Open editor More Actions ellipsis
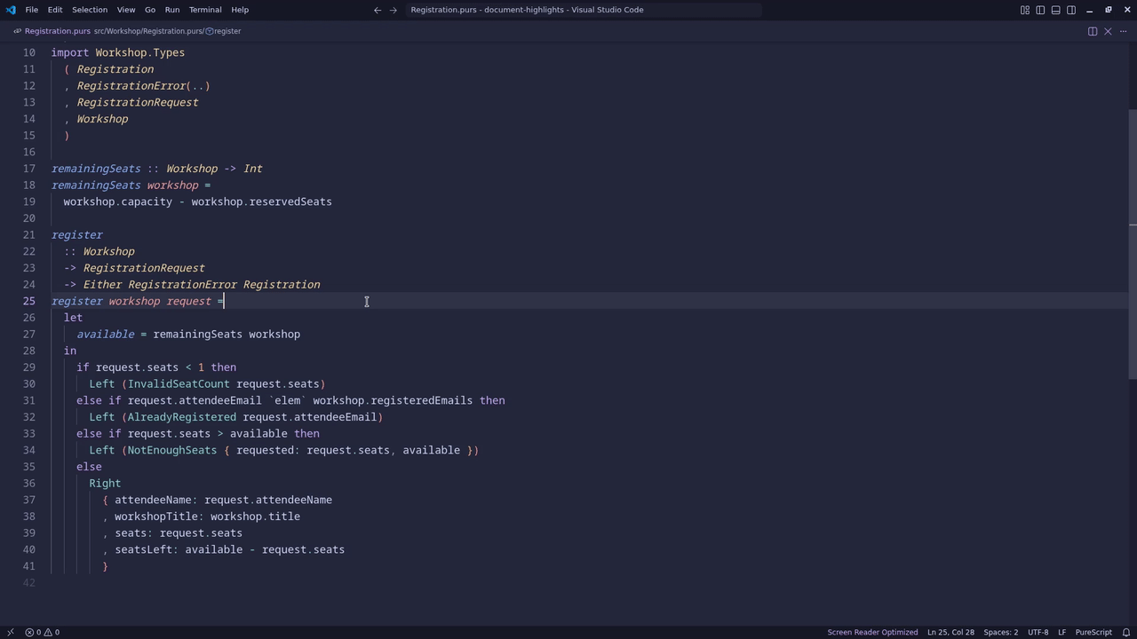This screenshot has width=1137, height=639. click(1124, 31)
